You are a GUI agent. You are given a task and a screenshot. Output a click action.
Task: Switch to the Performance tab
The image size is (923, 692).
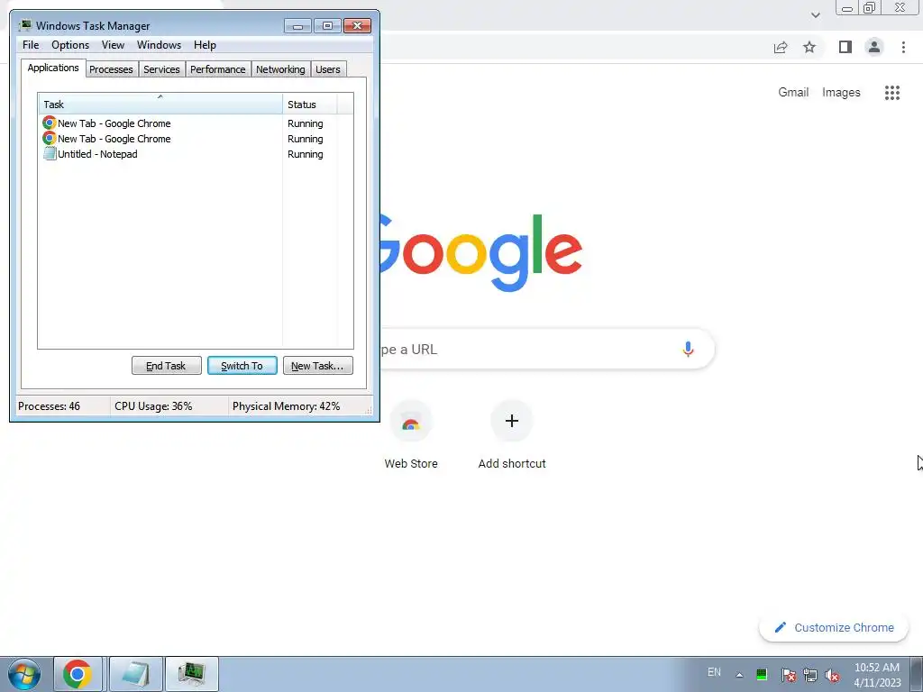coord(218,69)
